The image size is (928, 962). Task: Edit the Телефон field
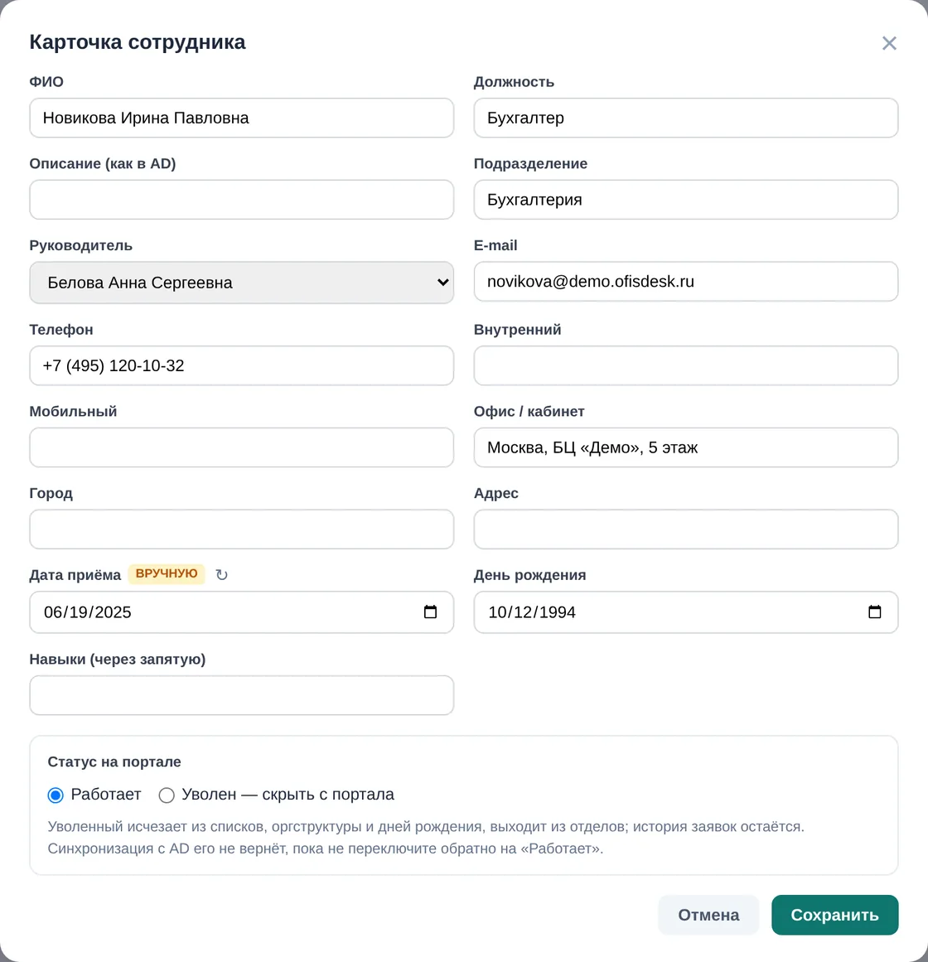(x=242, y=365)
